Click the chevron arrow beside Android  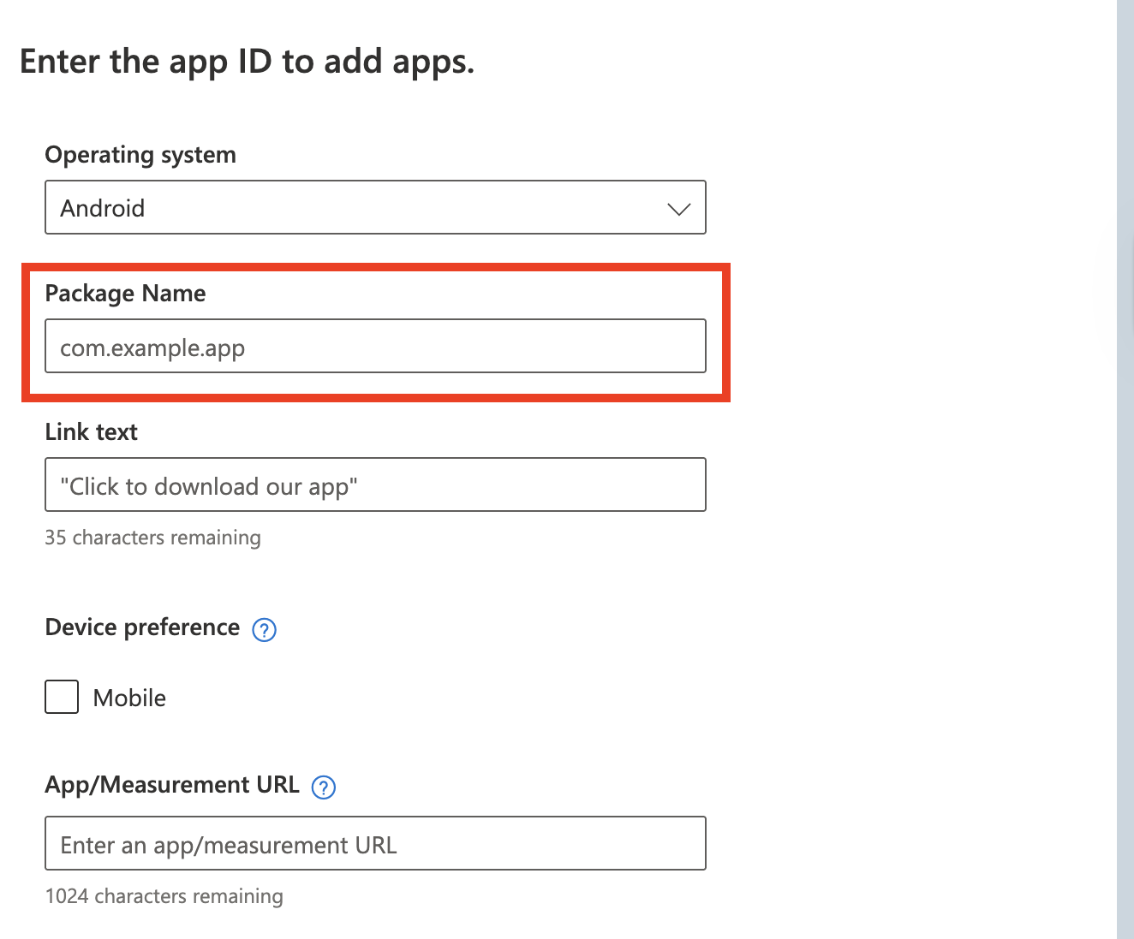[x=678, y=209]
